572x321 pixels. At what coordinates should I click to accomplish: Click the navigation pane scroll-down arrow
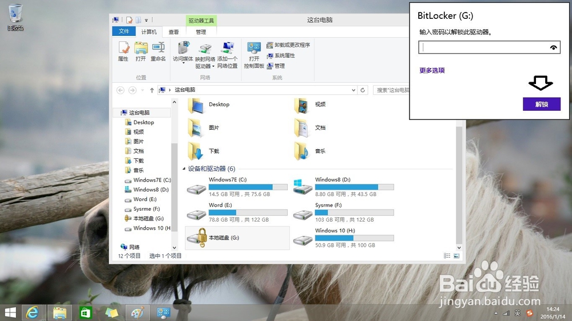174,248
